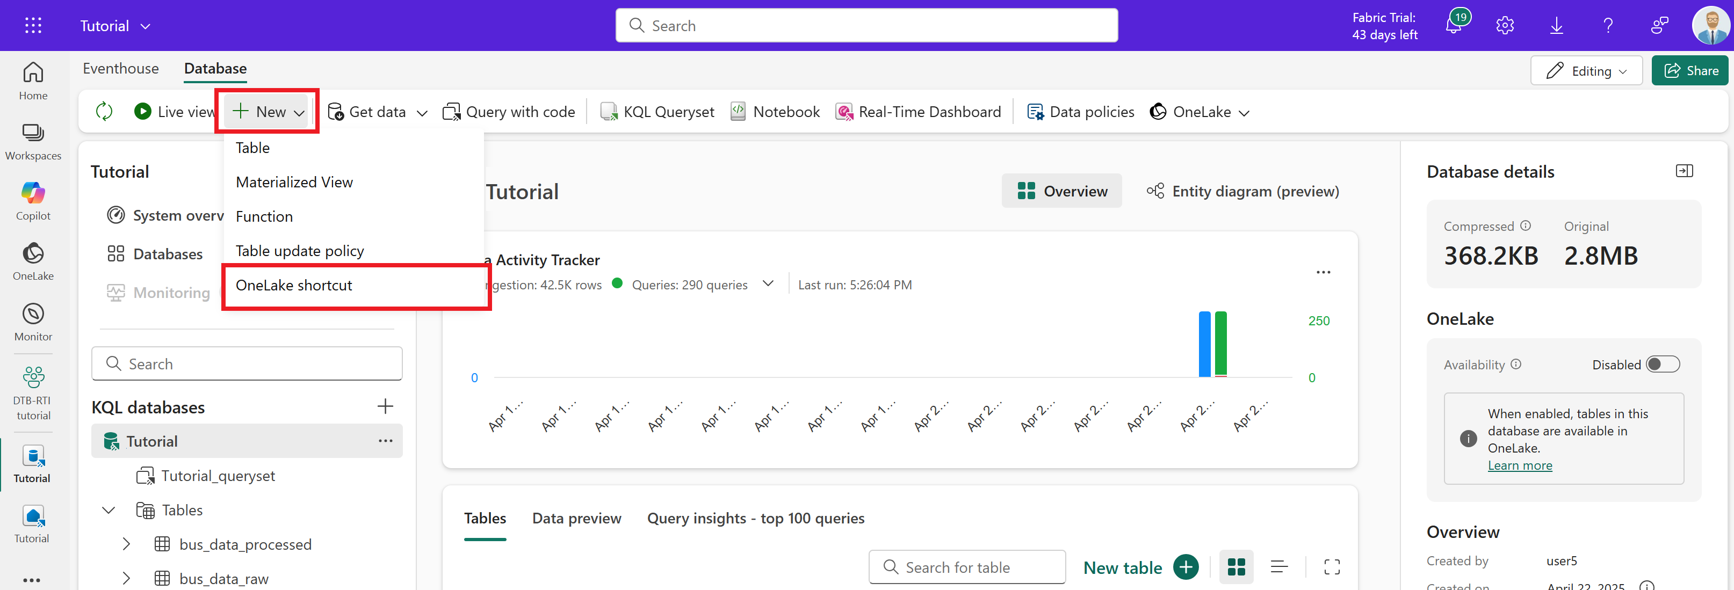Open Settings gear icon

pyautogui.click(x=1505, y=26)
